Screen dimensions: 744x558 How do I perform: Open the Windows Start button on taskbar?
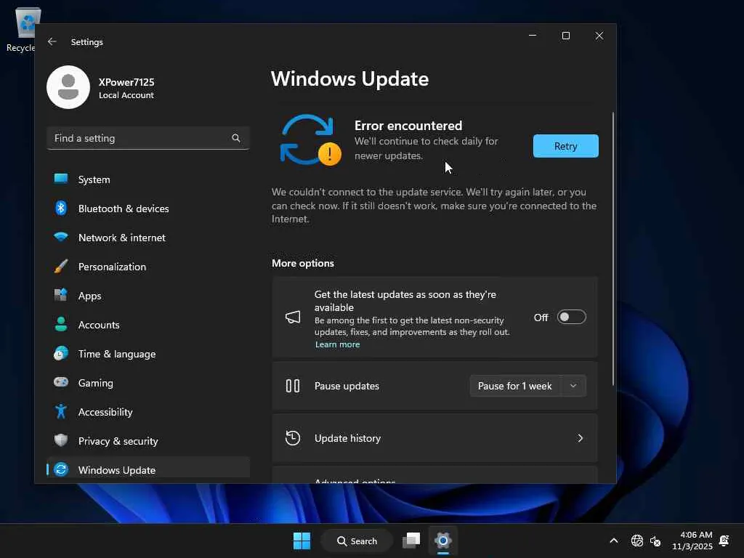point(302,541)
